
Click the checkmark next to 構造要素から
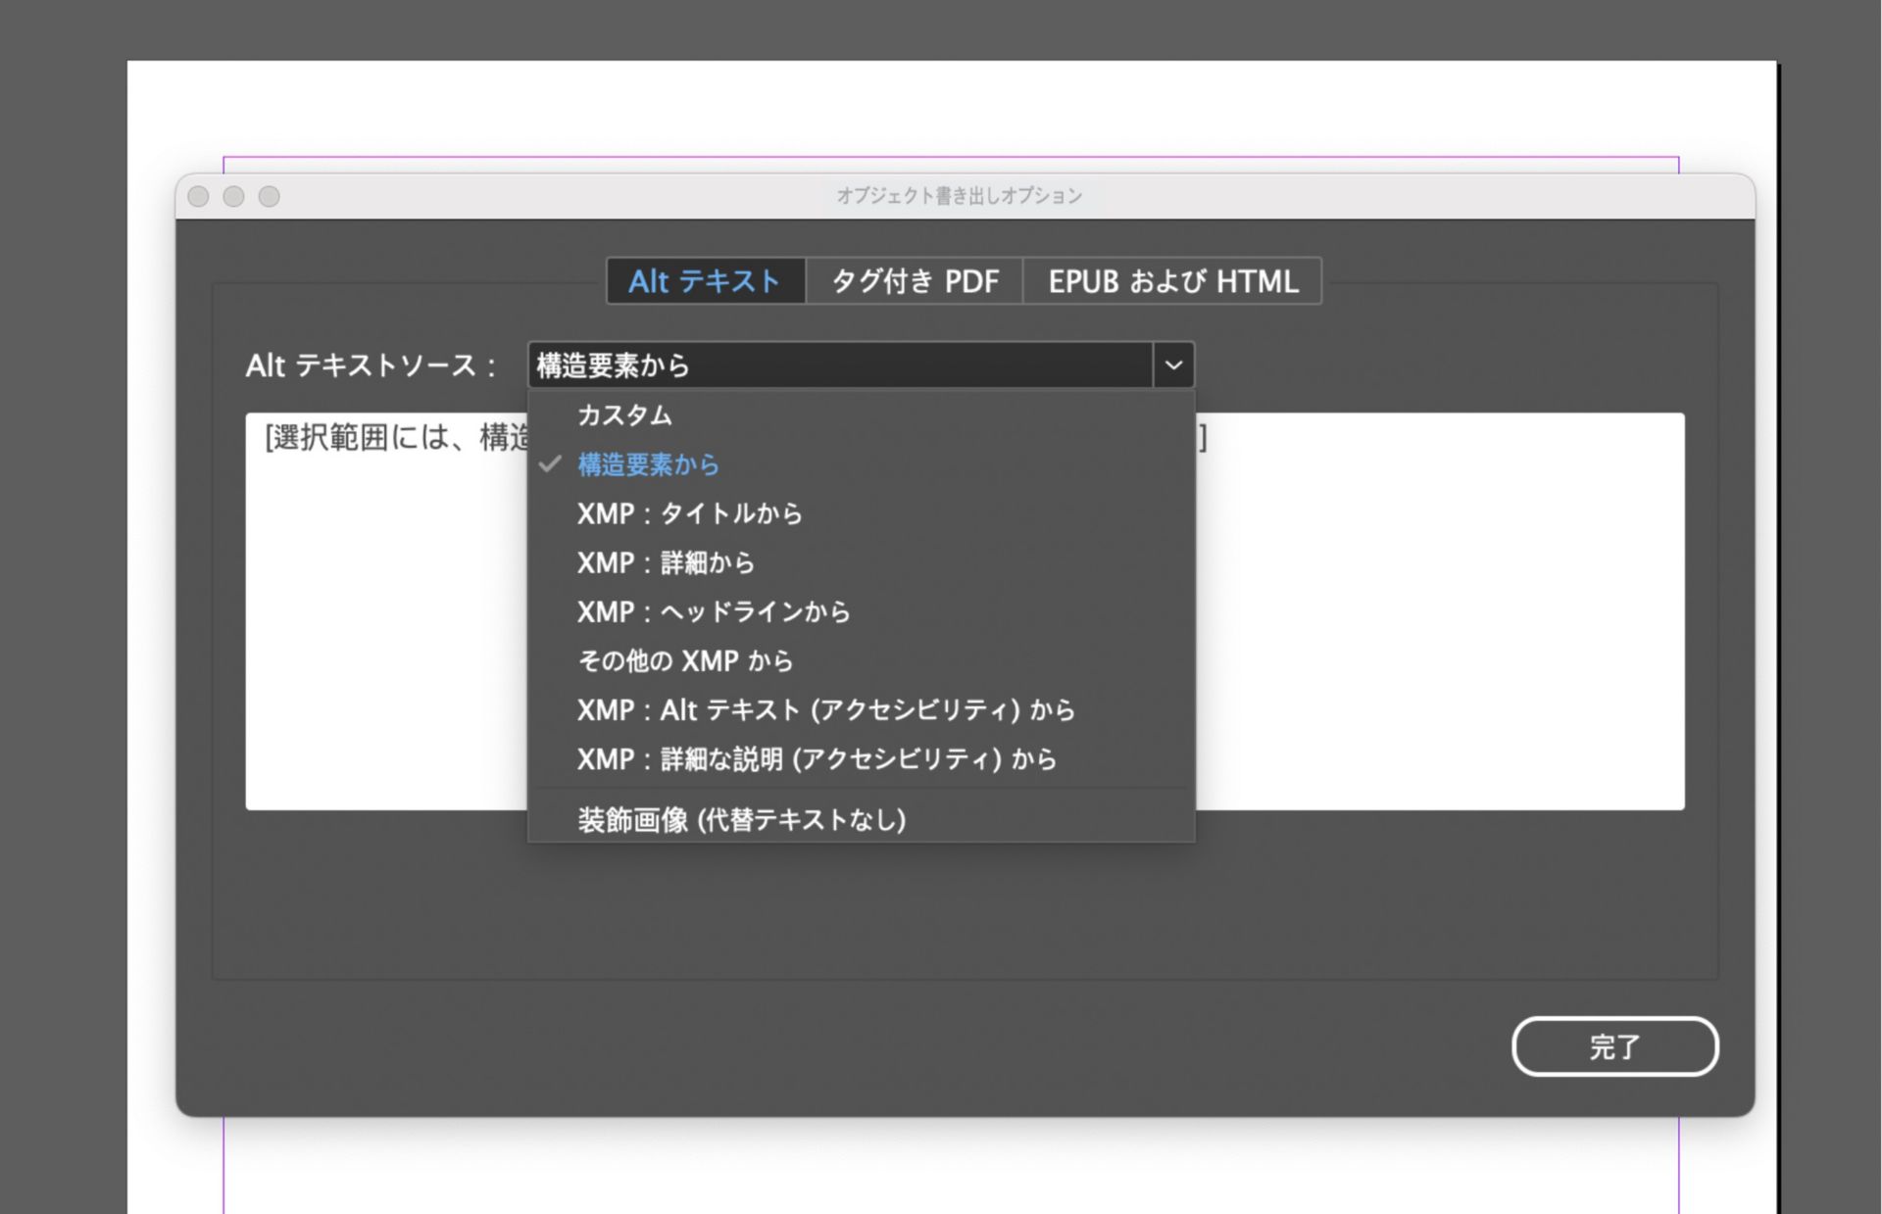[550, 464]
